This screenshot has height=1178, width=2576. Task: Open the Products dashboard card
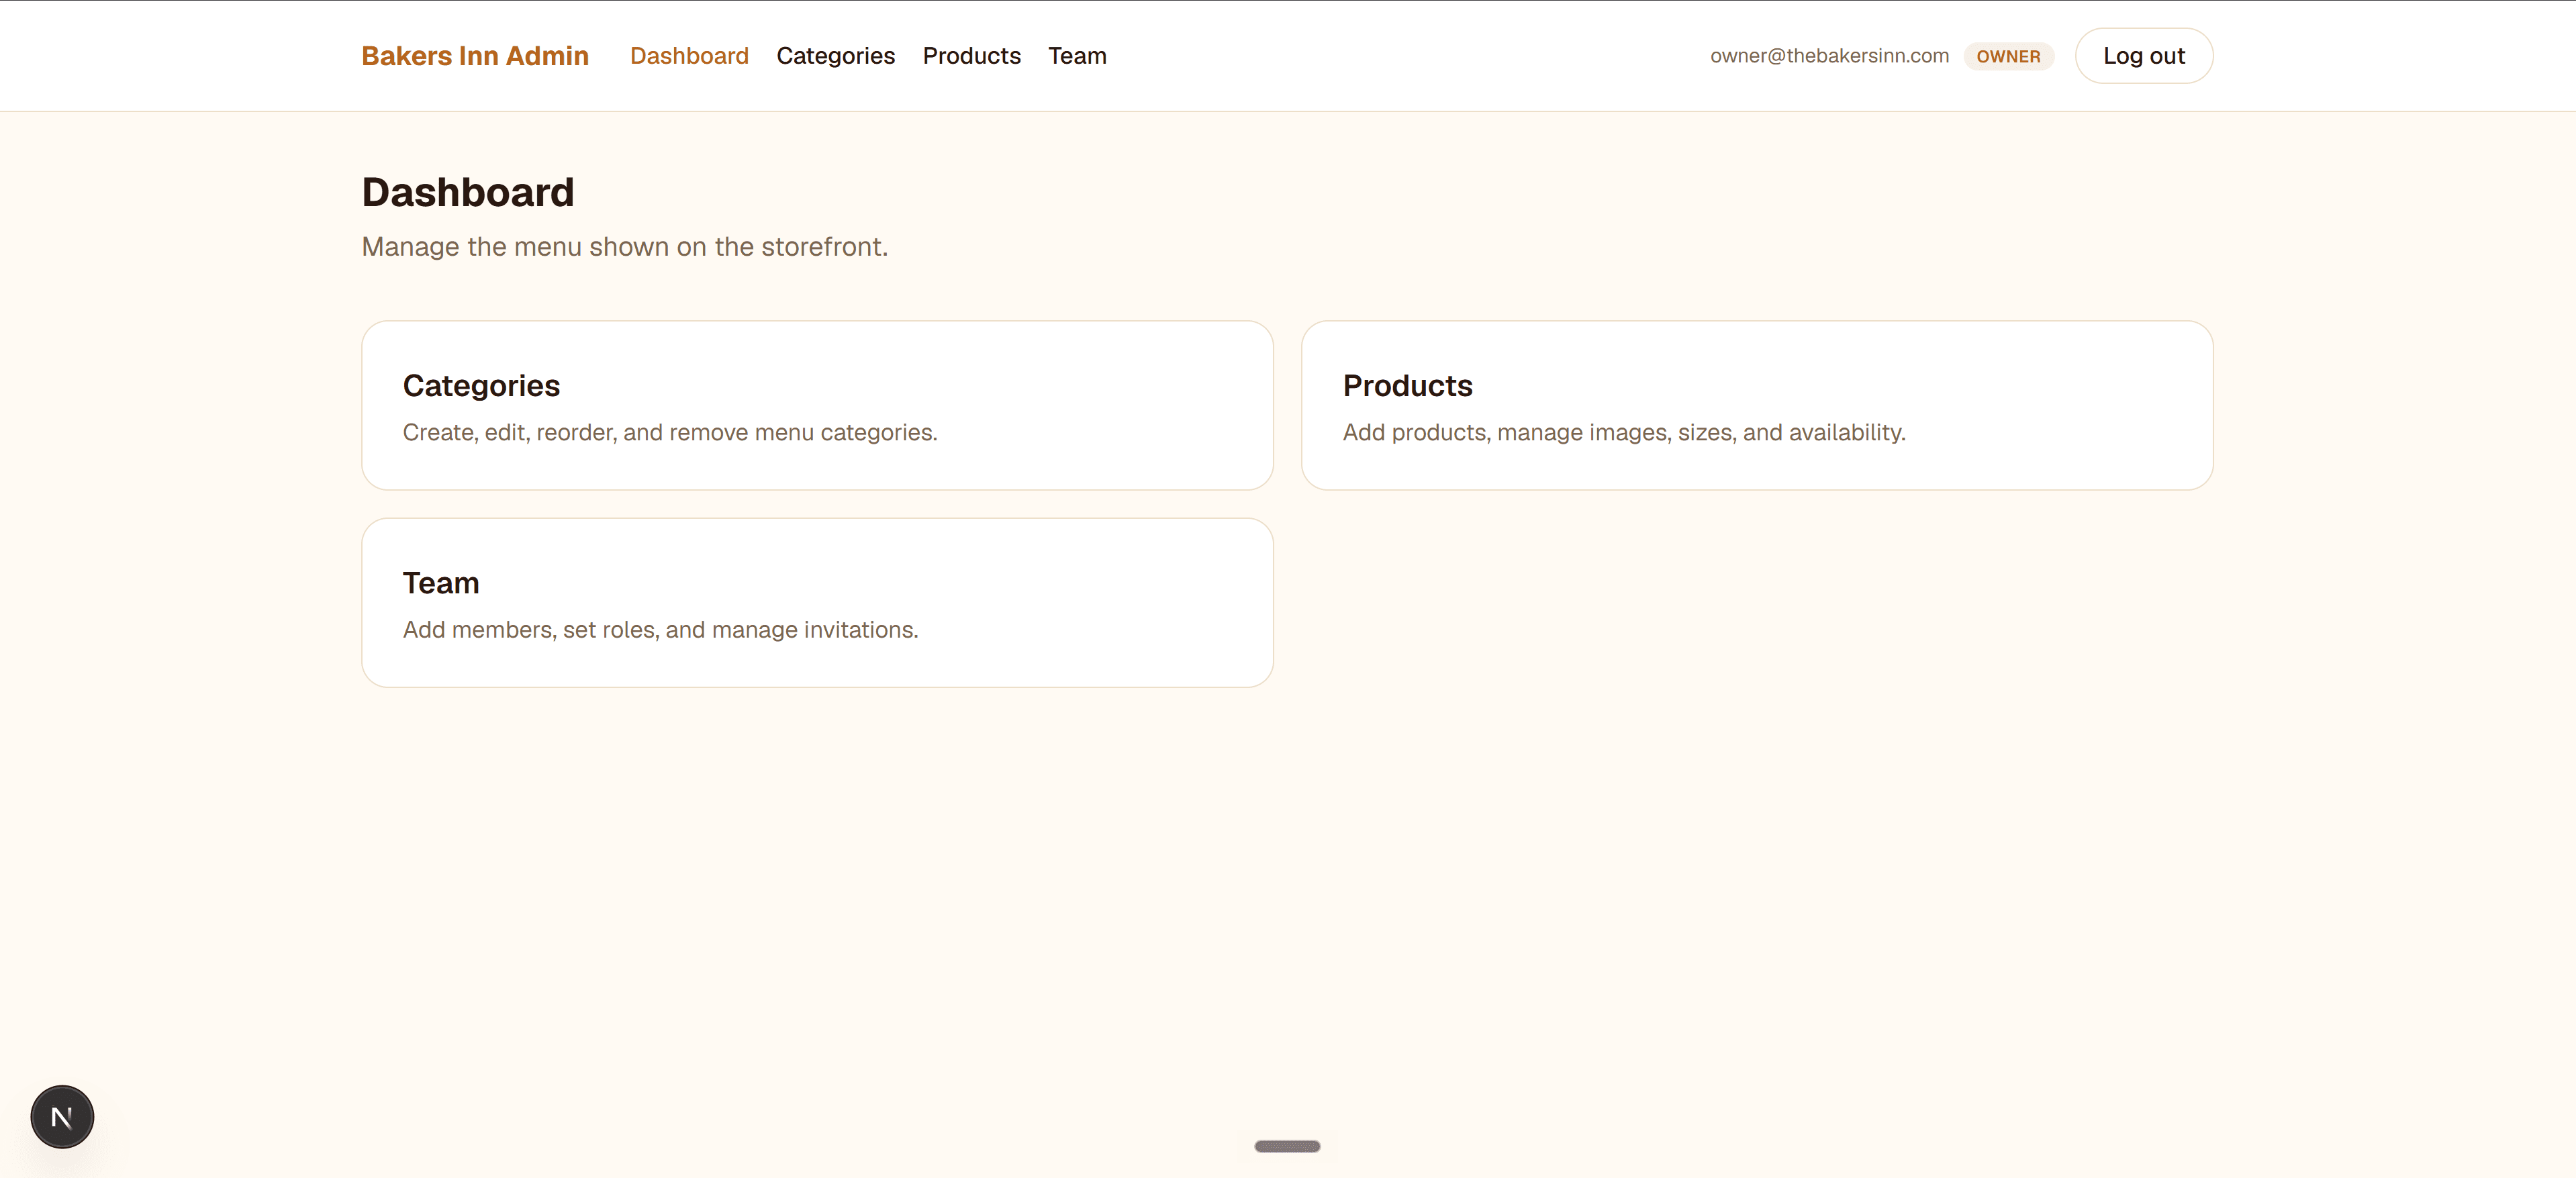[x=1756, y=405]
